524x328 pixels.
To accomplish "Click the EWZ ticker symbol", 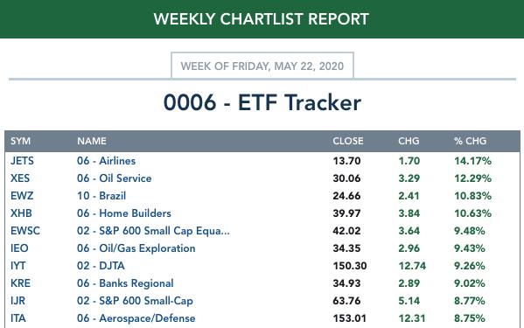I will pos(22,196).
